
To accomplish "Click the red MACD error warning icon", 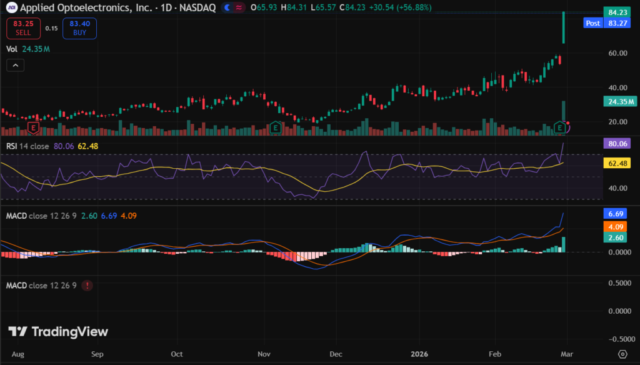I will [x=87, y=286].
